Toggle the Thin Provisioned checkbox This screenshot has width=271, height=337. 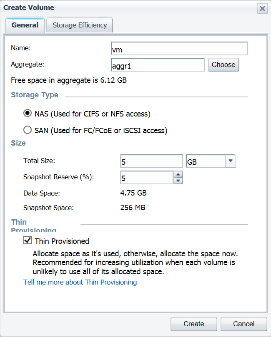click(28, 240)
